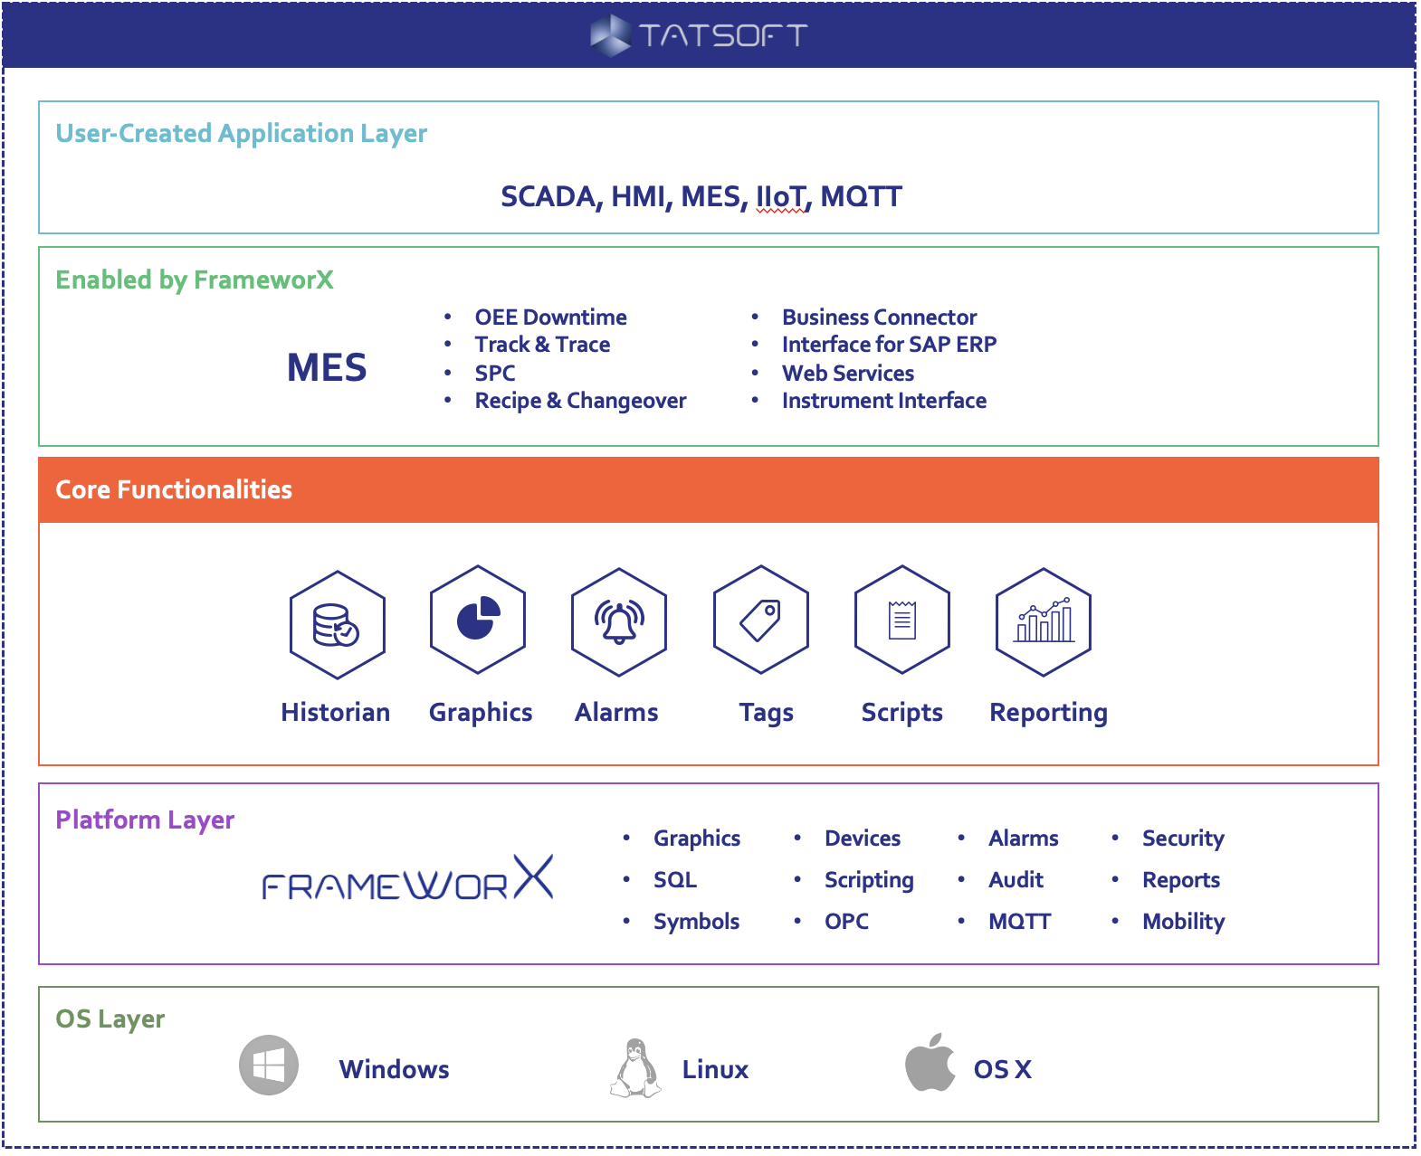The height and width of the screenshot is (1156, 1421).
Task: Click Security in the Platform Layer list
Action: tap(1183, 839)
